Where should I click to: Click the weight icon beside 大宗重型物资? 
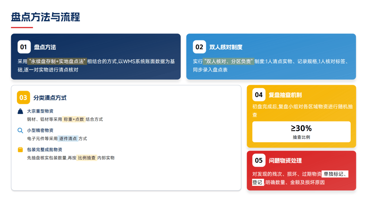coord(20,111)
